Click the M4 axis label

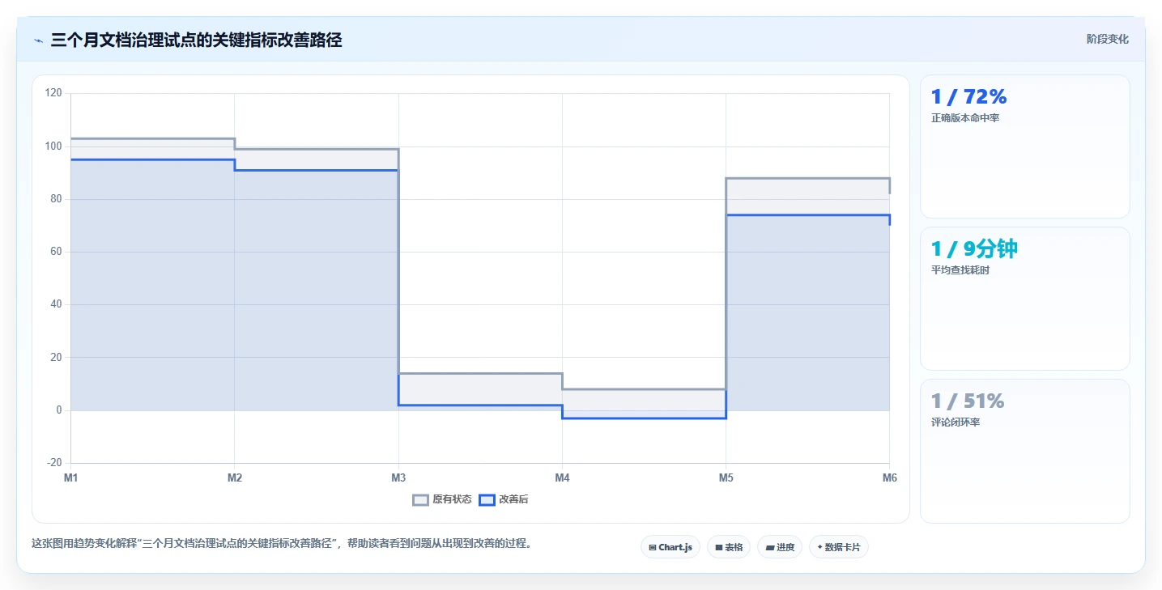(x=562, y=478)
